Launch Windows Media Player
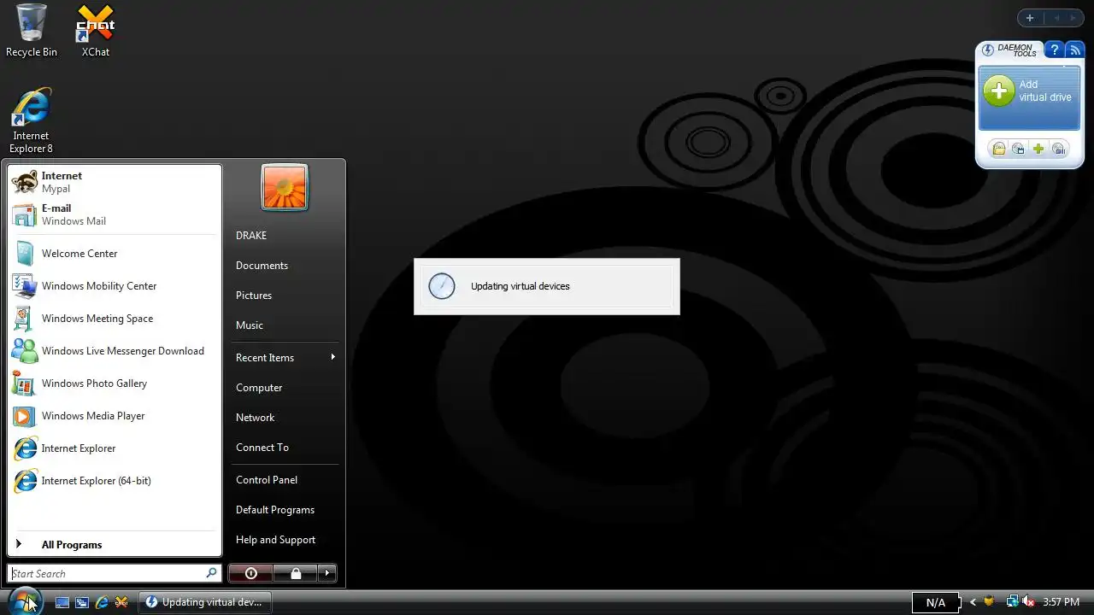This screenshot has width=1094, height=615. tap(115, 416)
